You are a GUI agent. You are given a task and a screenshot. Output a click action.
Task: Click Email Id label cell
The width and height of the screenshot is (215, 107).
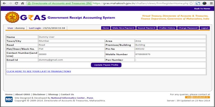pos(22,60)
